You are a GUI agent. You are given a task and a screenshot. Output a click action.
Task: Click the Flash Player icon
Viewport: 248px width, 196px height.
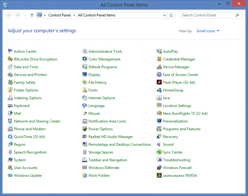coord(159,82)
